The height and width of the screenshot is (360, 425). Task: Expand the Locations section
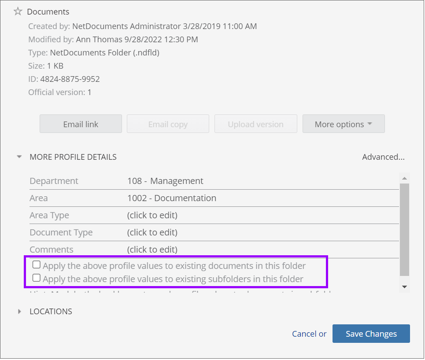coord(19,312)
